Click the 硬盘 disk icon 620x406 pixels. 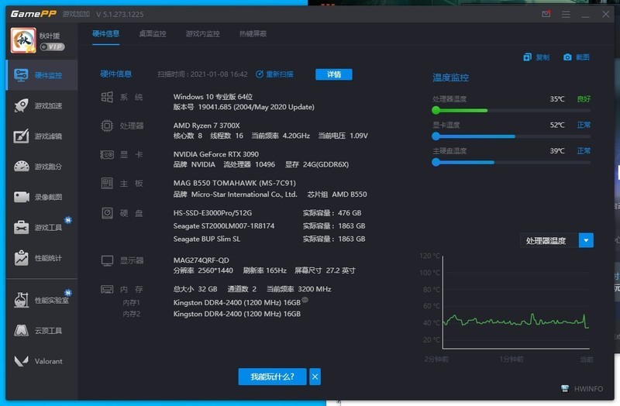[107, 213]
